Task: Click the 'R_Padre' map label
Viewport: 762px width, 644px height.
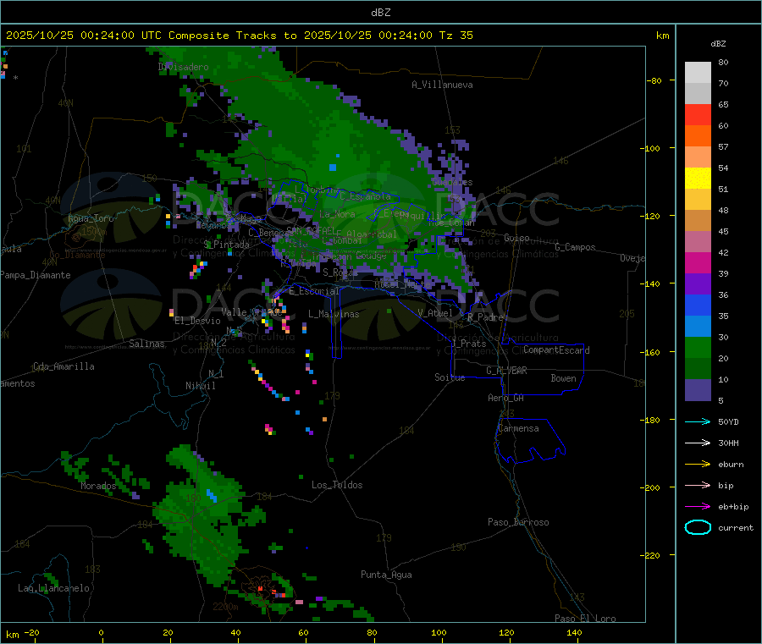Action: pos(485,317)
